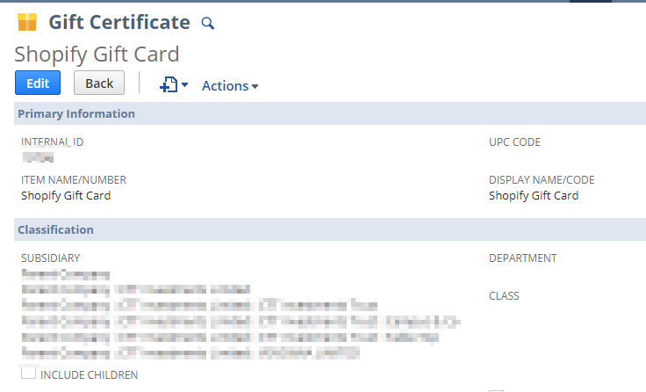Click the Shopify Gift Card record heading
Screen dimensions: 646x392
click(97, 54)
